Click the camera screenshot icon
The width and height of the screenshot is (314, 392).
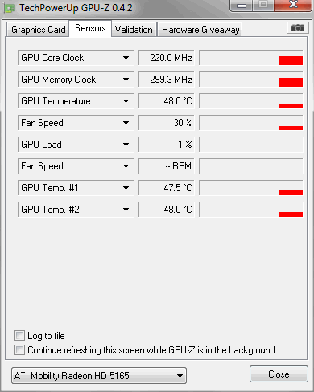(x=298, y=28)
